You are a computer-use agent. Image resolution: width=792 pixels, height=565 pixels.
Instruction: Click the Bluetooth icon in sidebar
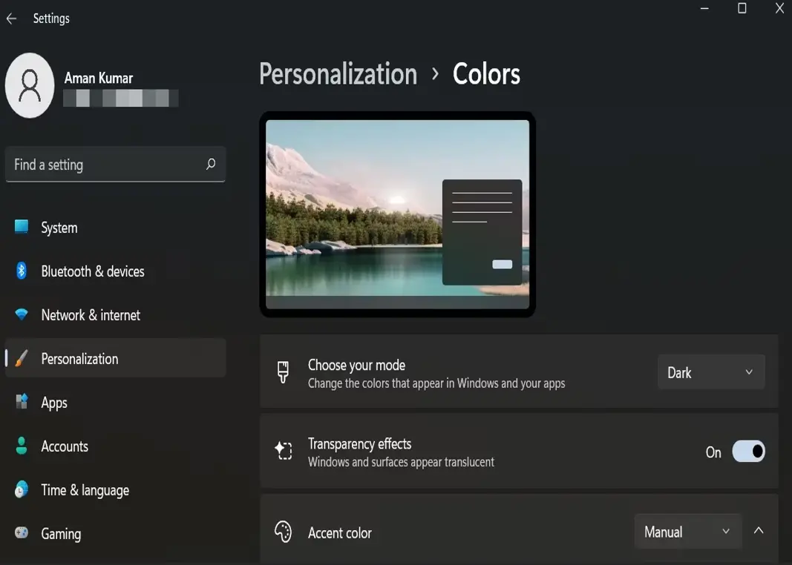click(x=22, y=271)
